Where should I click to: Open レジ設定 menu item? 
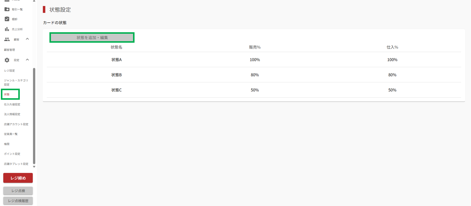click(10, 71)
